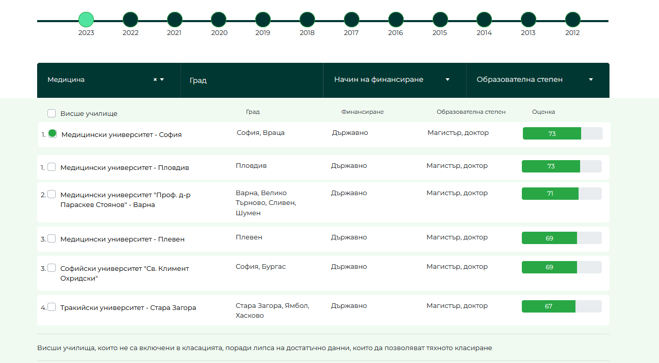Click the city text София, Бургас
The height and width of the screenshot is (363, 659).
click(x=260, y=267)
